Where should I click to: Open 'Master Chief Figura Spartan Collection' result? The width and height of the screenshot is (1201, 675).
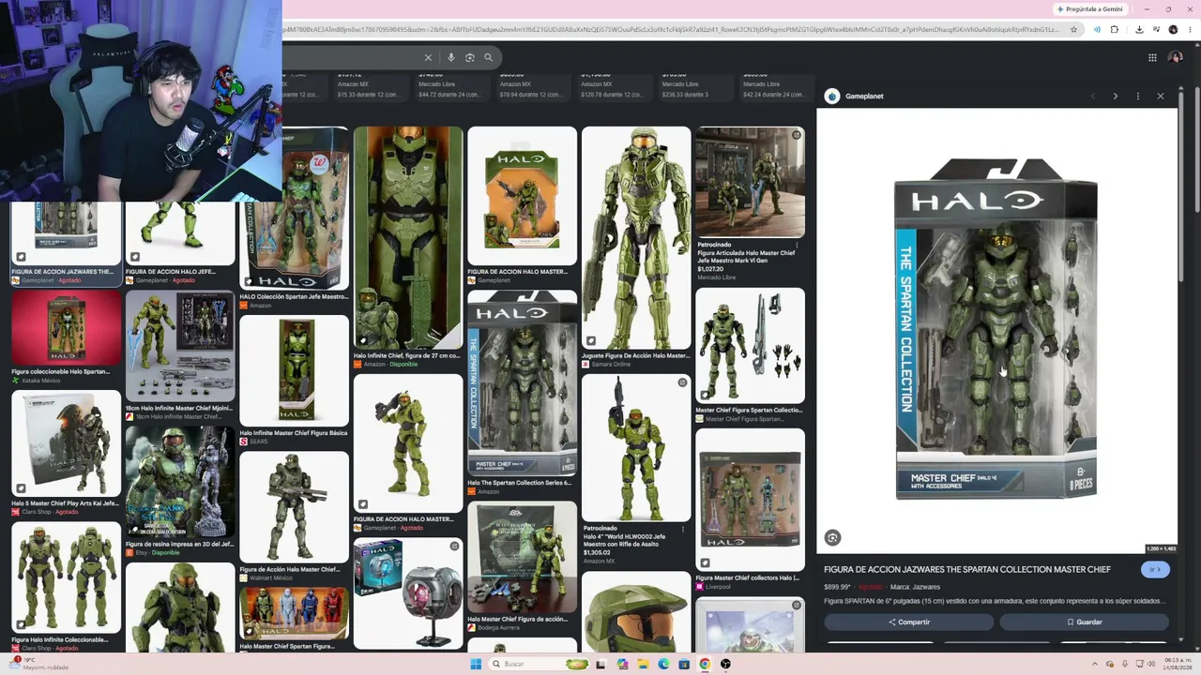[750, 355]
